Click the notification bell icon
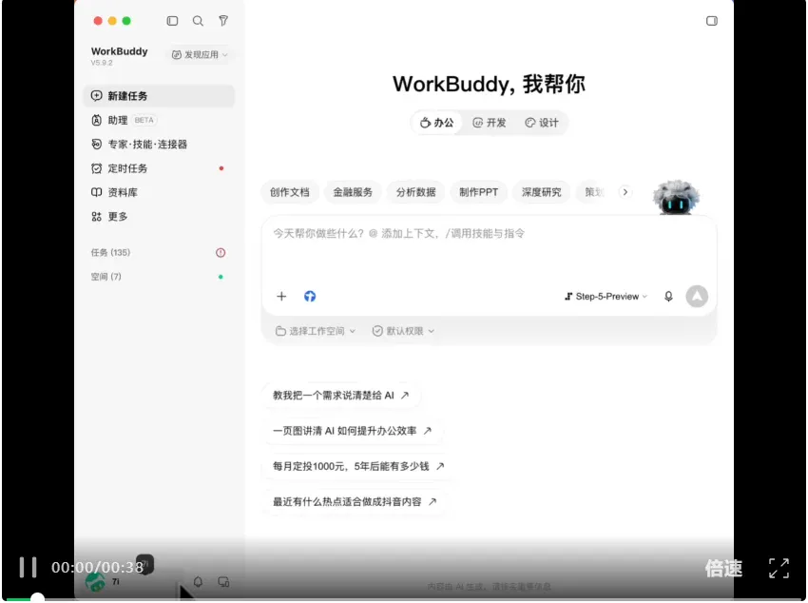 [198, 582]
